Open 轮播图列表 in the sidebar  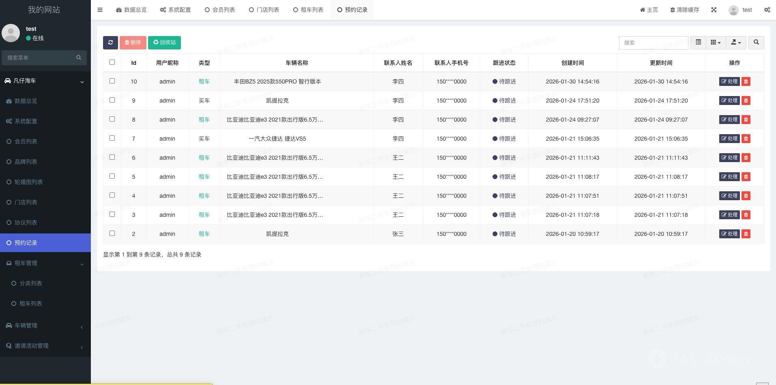pyautogui.click(x=45, y=182)
